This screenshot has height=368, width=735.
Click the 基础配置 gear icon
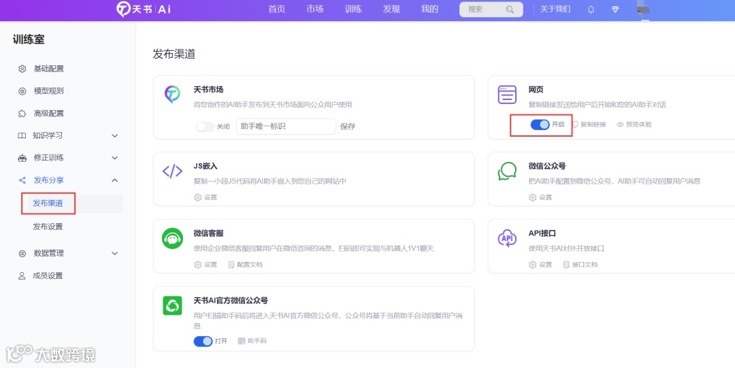coord(22,69)
